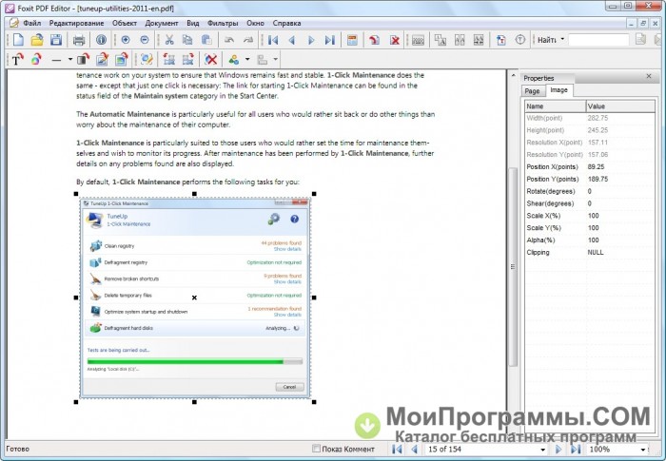Open the 100% zoom level dropdown
This screenshot has height=461, width=666.
coord(642,449)
